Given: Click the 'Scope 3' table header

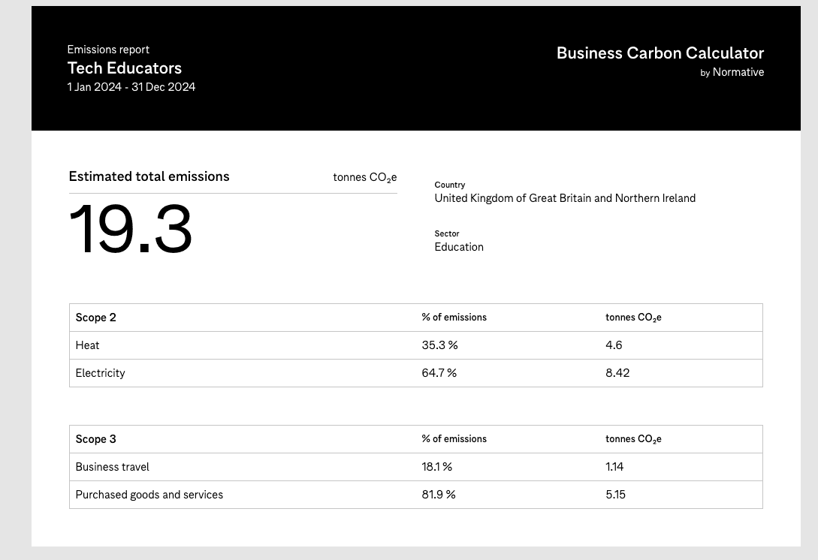Looking at the screenshot, I should [96, 439].
